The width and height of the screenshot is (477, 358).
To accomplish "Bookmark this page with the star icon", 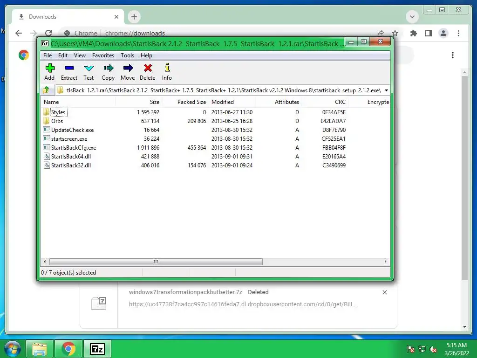I will click(x=395, y=33).
